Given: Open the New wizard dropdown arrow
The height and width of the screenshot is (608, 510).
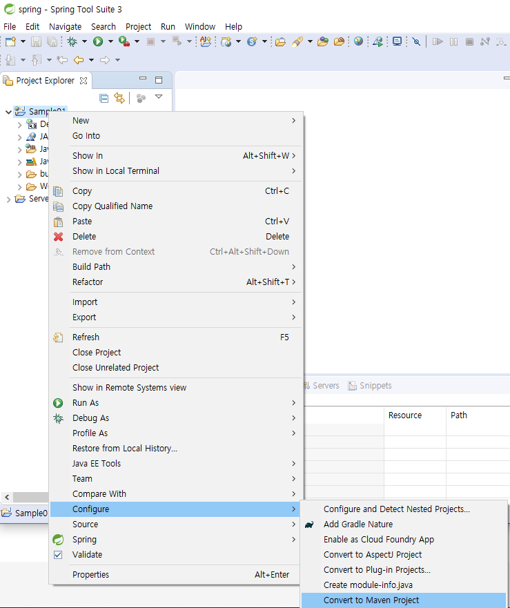Looking at the screenshot, I should (23, 41).
